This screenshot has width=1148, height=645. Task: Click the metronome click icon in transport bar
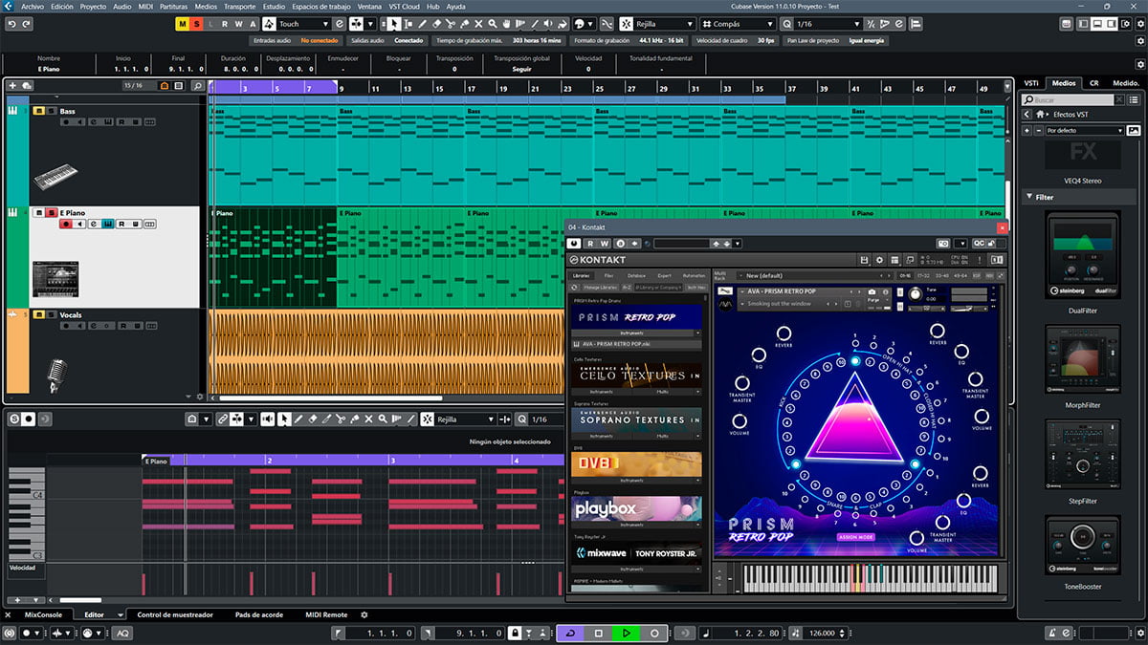click(1052, 634)
